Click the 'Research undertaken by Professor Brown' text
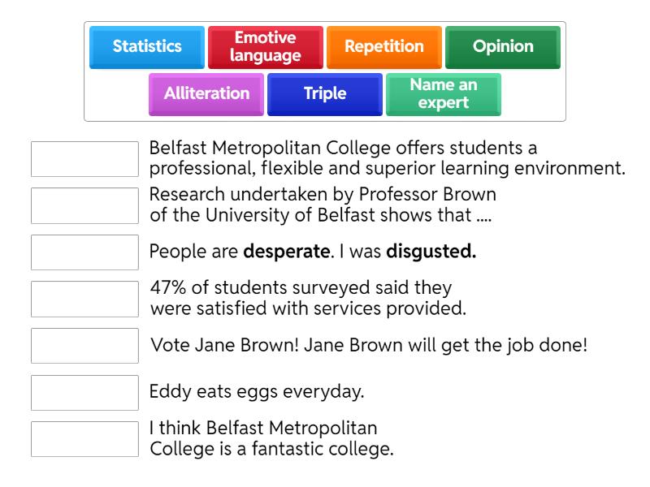The image size is (650, 487). pyautogui.click(x=323, y=205)
